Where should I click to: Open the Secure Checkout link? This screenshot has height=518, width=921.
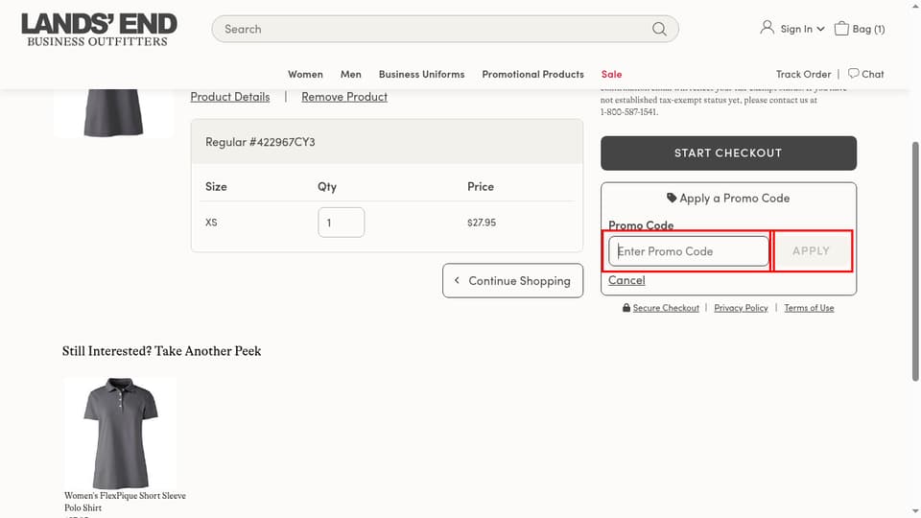pyautogui.click(x=666, y=308)
